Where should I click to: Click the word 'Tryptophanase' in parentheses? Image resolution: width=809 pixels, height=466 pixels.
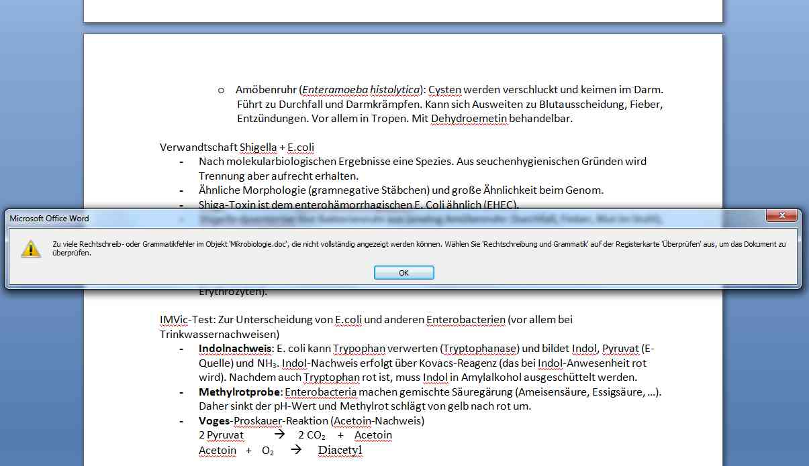(488, 349)
